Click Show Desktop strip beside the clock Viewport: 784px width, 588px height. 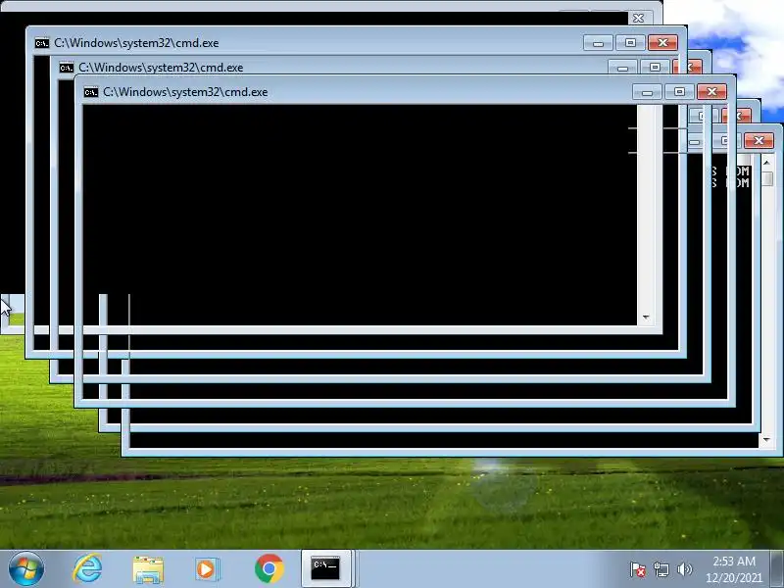(777, 569)
